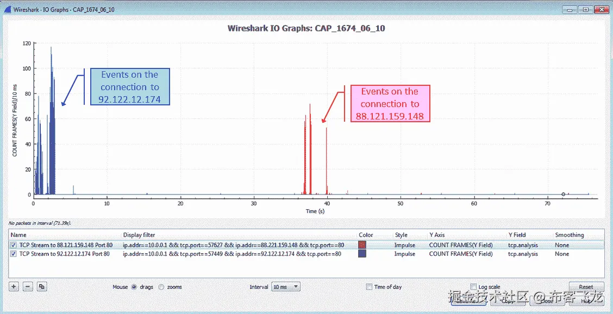Click the Reset button

click(x=586, y=287)
